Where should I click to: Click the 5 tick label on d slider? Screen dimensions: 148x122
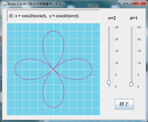tap(138, 75)
